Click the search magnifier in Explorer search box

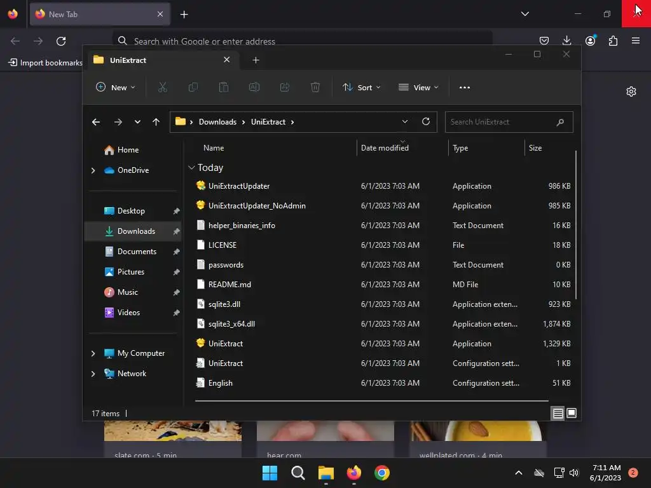[560, 122]
